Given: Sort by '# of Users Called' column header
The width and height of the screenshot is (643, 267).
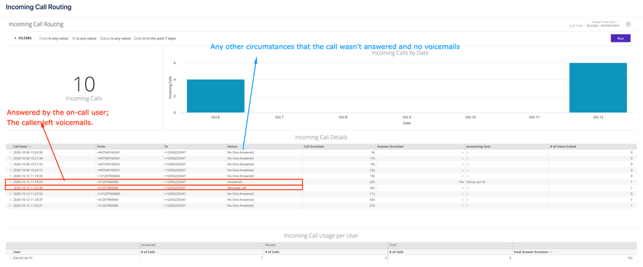Looking at the screenshot, I should click(564, 146).
